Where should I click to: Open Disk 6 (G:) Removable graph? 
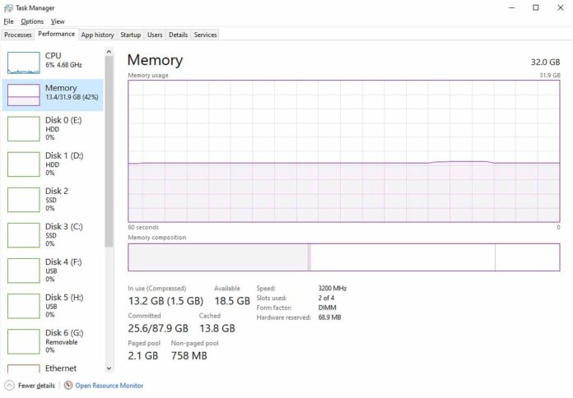tap(23, 341)
